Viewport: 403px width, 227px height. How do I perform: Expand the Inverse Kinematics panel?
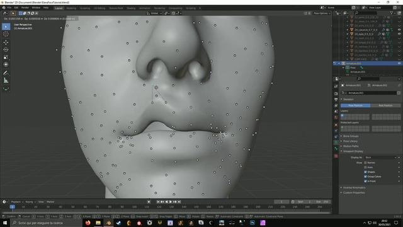point(354,188)
